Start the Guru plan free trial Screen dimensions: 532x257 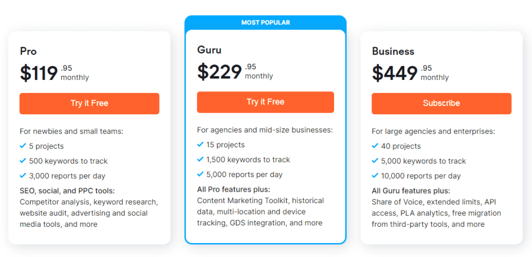click(x=265, y=102)
